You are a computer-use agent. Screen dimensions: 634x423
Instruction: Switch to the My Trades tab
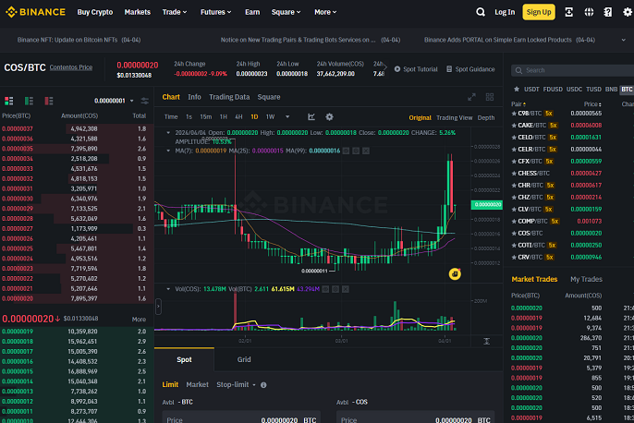click(586, 279)
